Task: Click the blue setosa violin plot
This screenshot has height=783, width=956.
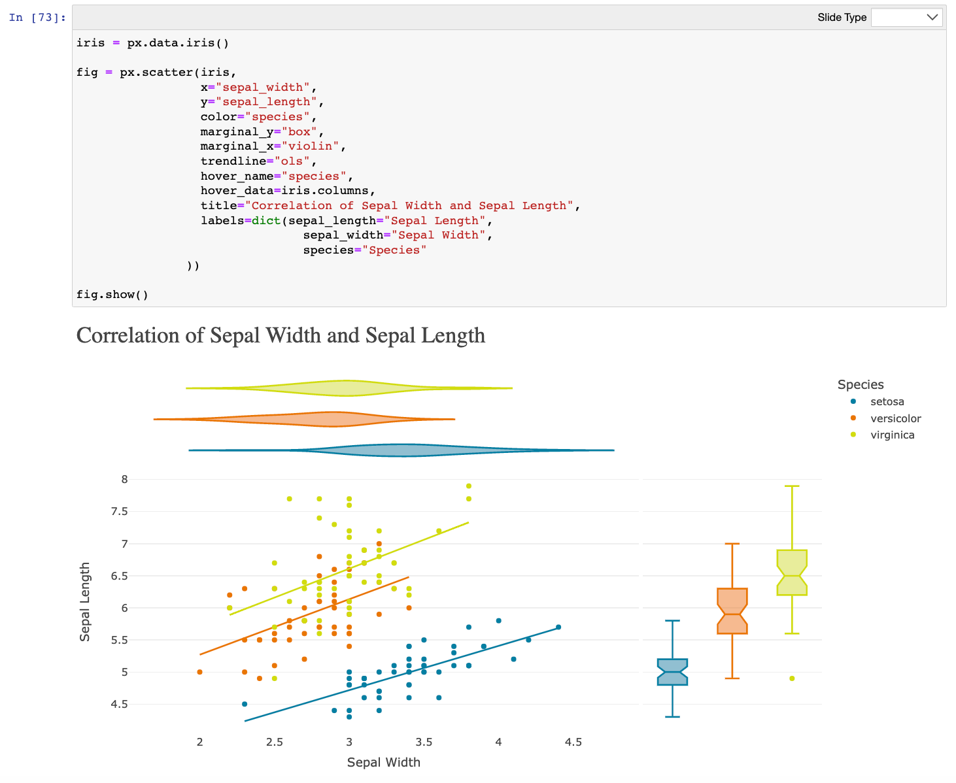Action: click(x=405, y=450)
